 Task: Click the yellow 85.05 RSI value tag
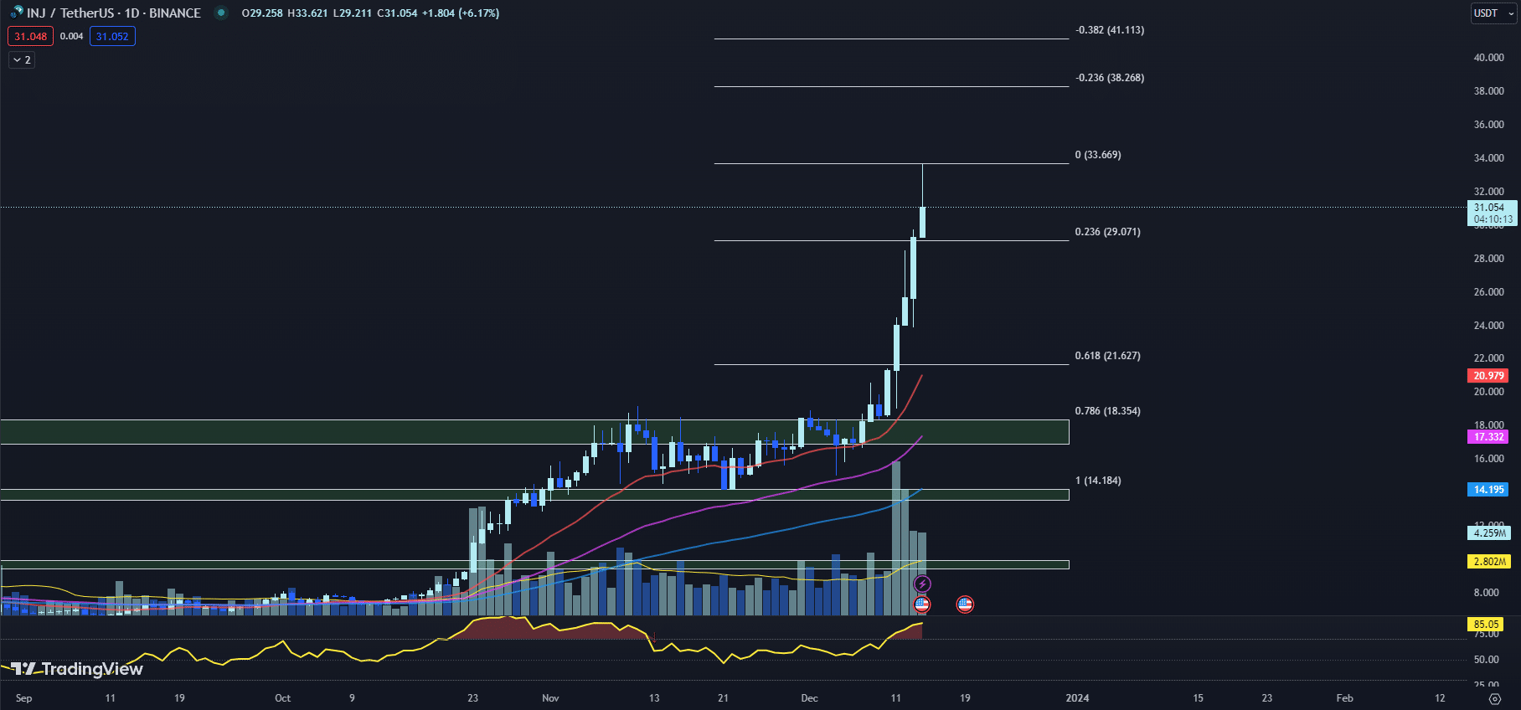pos(1486,625)
